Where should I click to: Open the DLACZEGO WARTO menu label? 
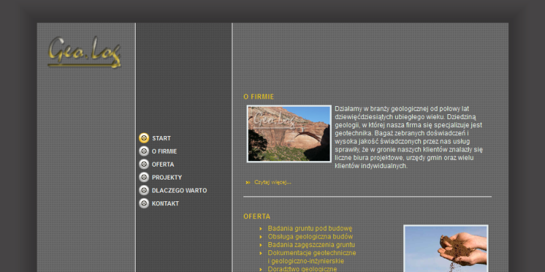(x=179, y=190)
